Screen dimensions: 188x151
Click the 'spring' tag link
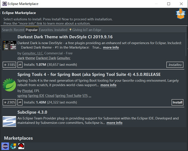click(22, 96)
